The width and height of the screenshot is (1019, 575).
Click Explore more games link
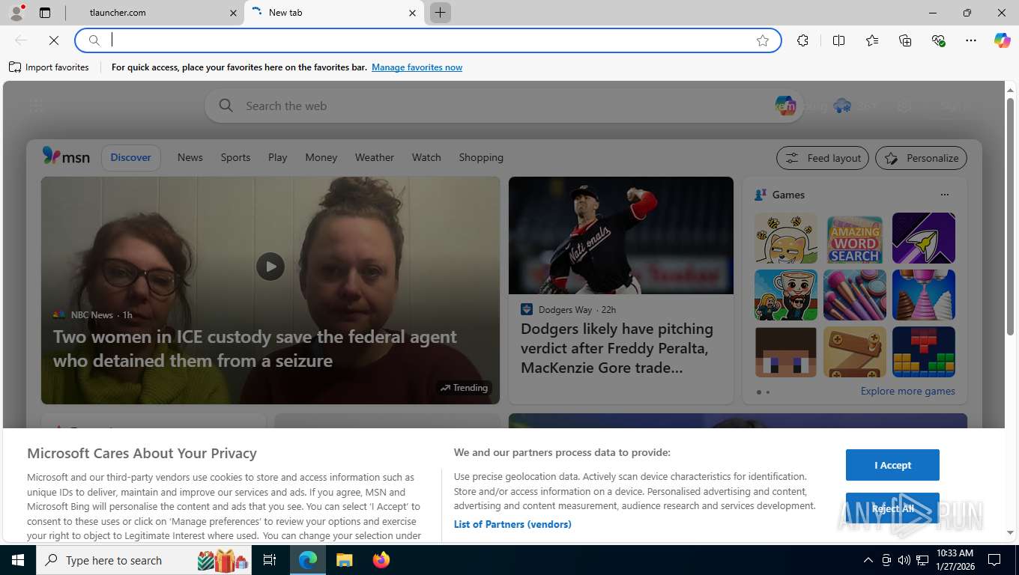tap(907, 391)
